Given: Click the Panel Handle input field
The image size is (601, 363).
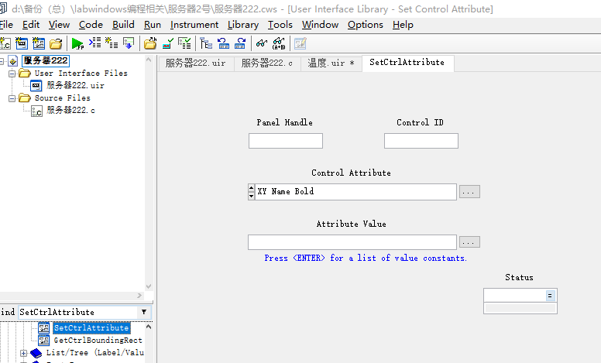Looking at the screenshot, I should point(286,141).
